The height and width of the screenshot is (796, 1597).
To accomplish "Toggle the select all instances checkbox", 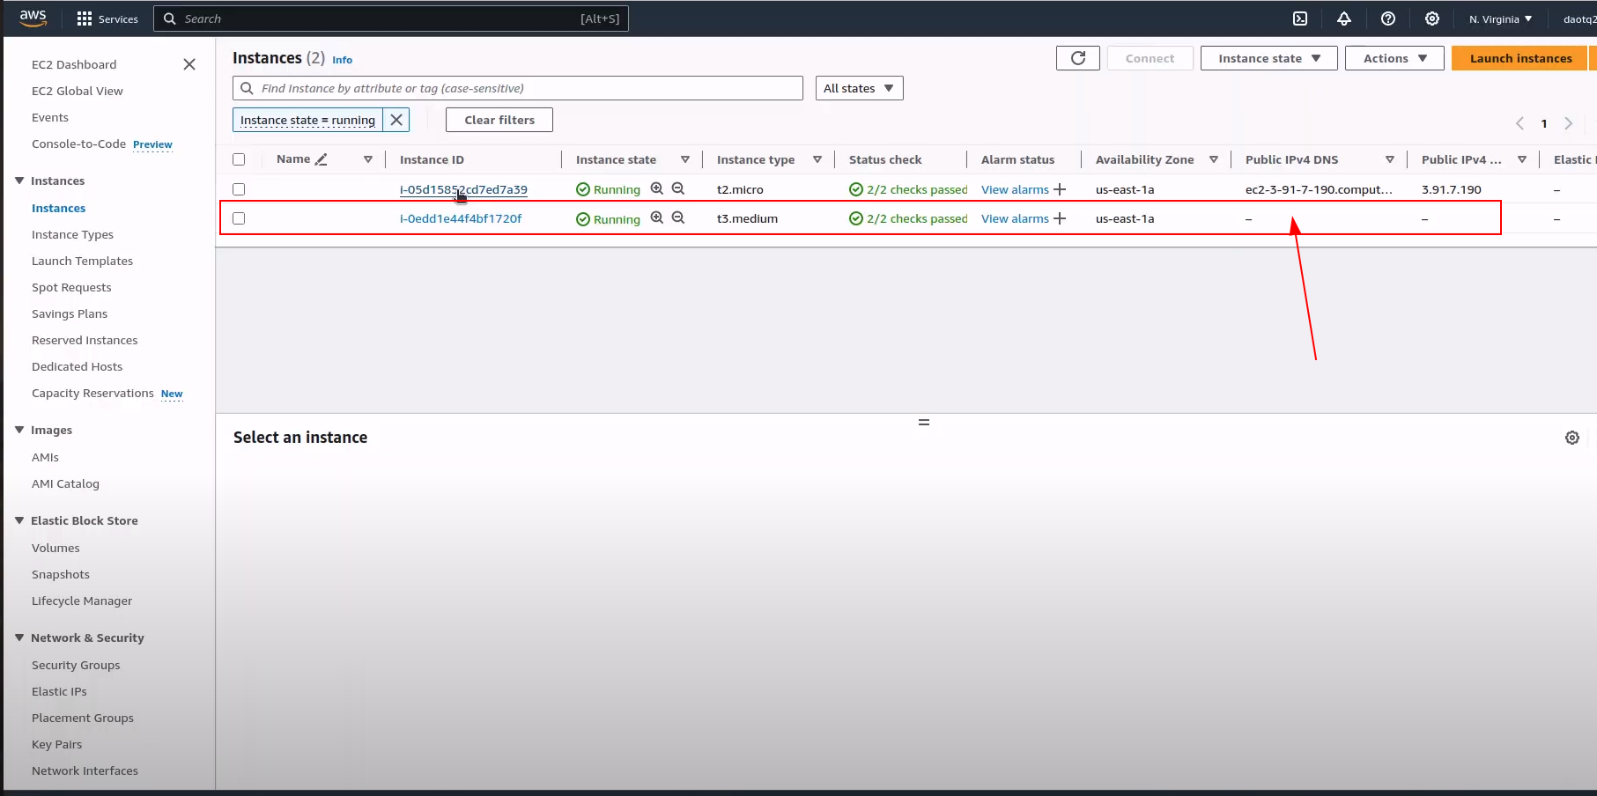I will click(239, 159).
